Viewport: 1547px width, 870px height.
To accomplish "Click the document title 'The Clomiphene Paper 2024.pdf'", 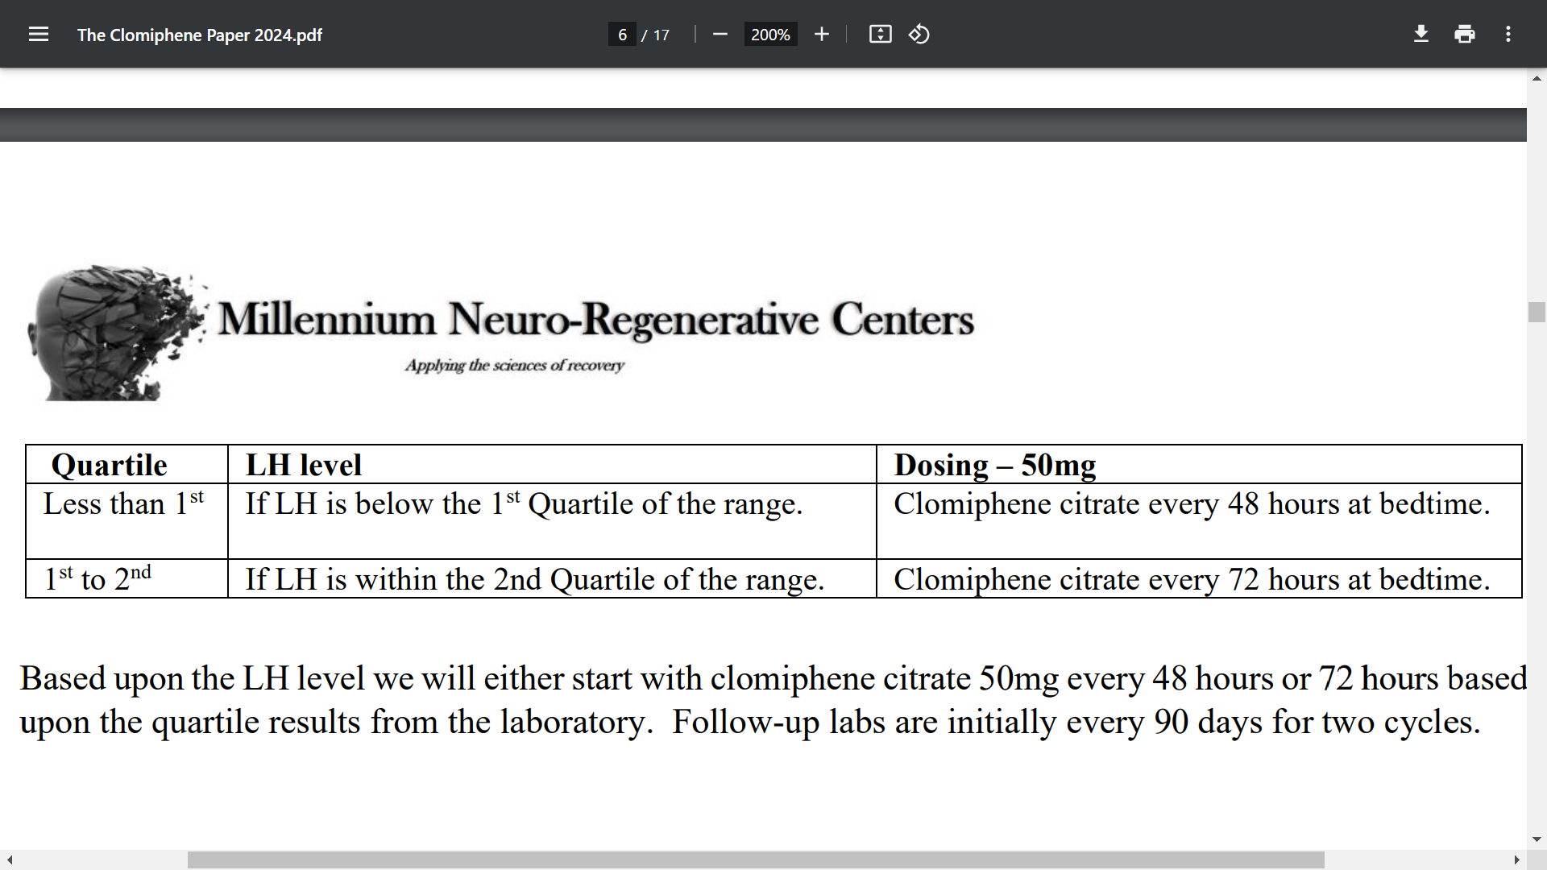I will 199,35.
